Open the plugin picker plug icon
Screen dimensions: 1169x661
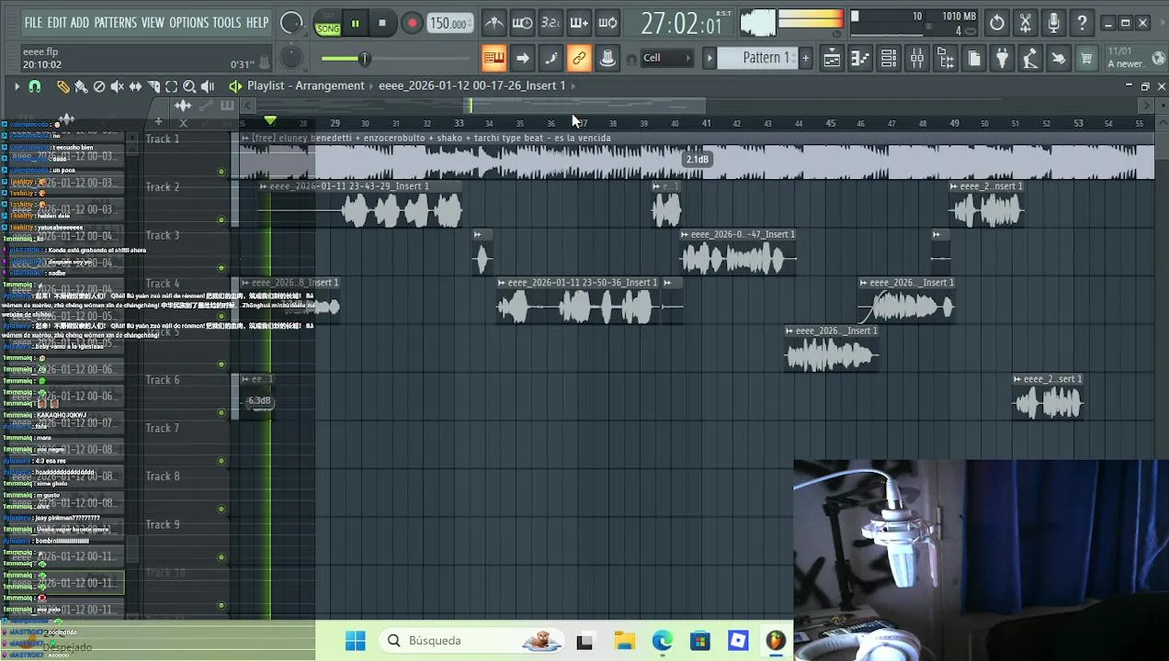1003,59
